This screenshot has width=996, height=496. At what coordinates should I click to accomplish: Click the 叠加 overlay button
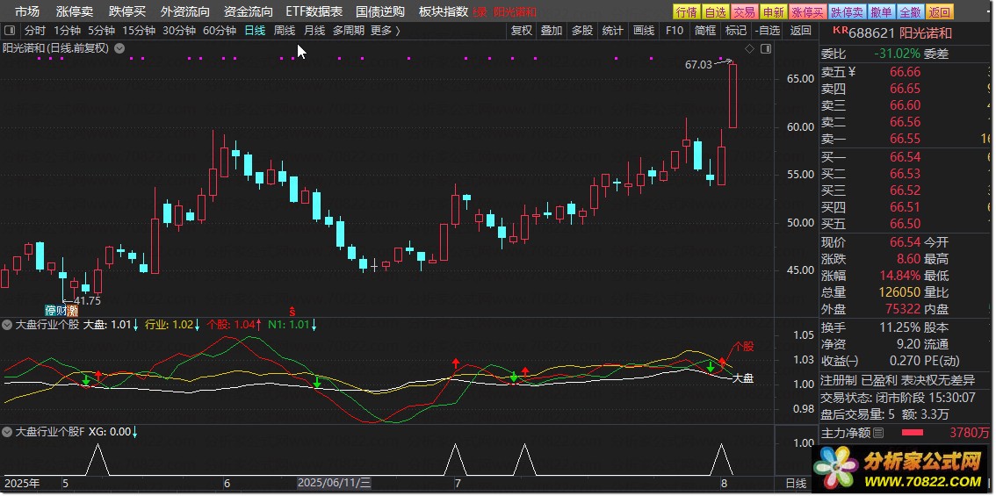pyautogui.click(x=552, y=31)
